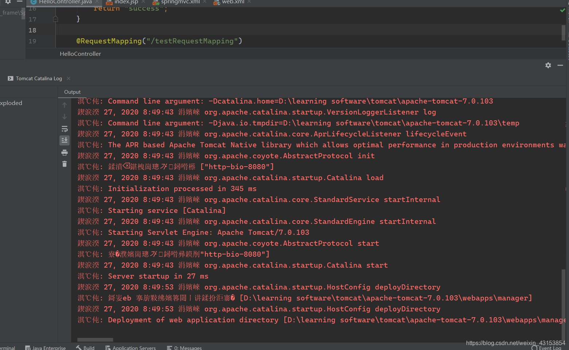Click "Initialization processed in 345 ms" line
The width and height of the screenshot is (569, 350).
click(167, 188)
